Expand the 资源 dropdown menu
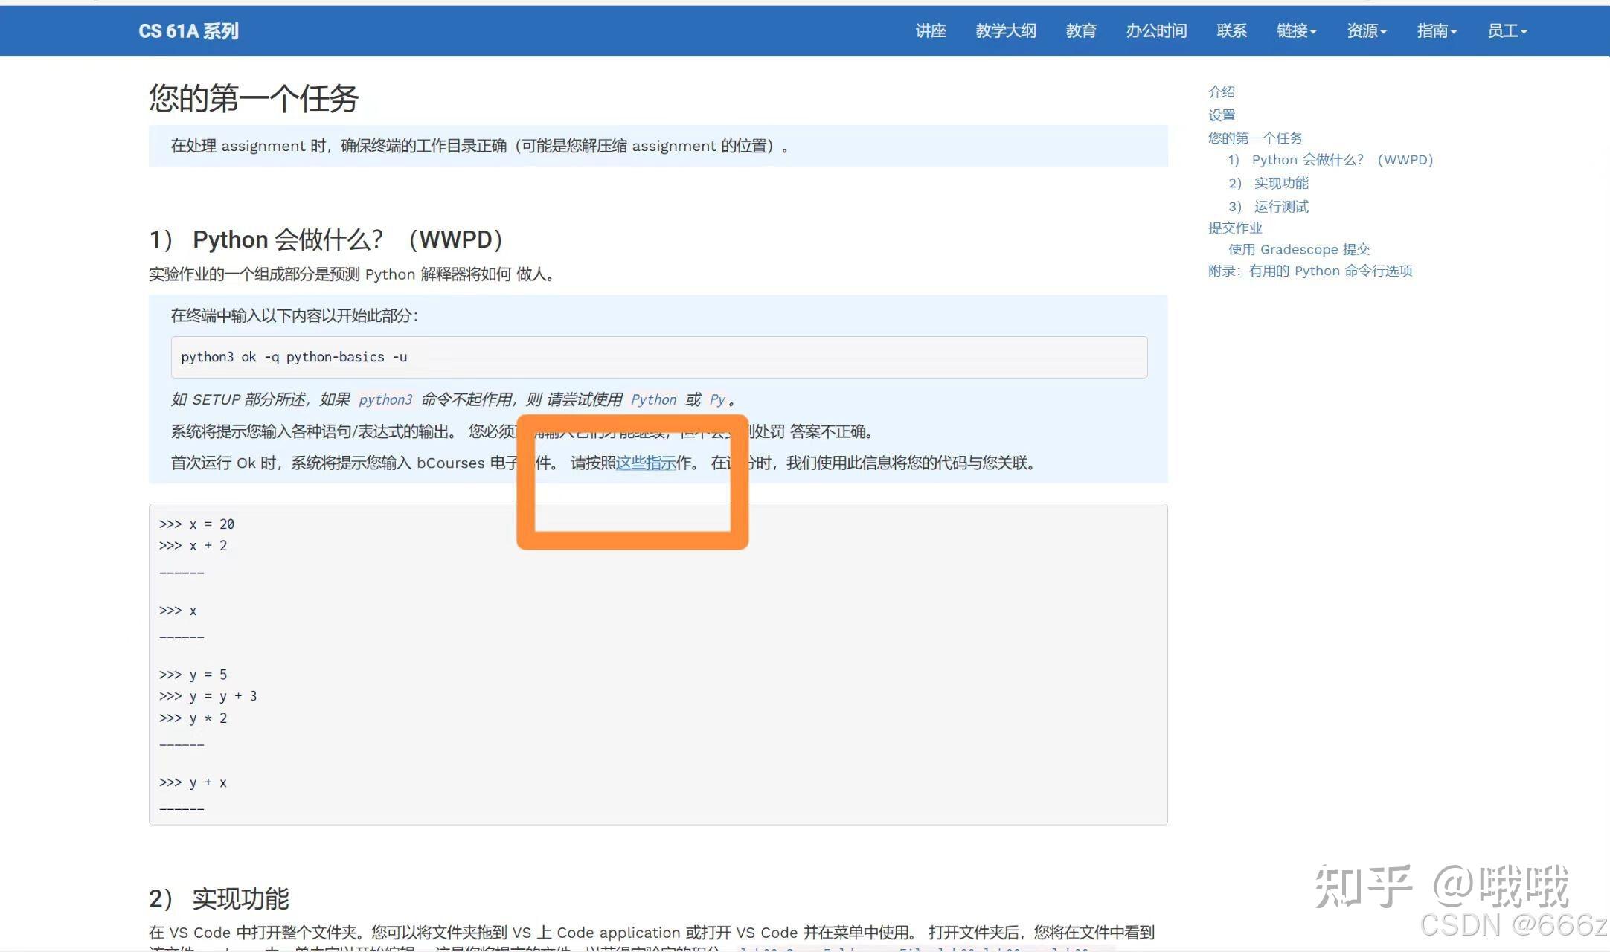The width and height of the screenshot is (1610, 952). pos(1366,30)
